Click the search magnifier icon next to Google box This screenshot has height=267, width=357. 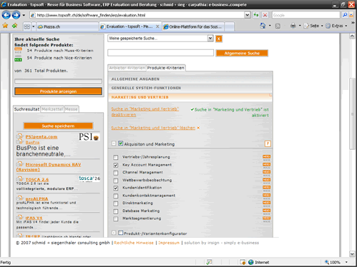[345, 15]
